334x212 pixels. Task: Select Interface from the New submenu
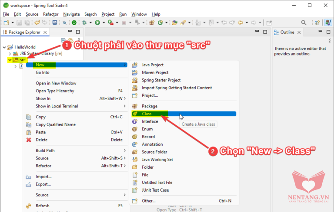point(150,121)
